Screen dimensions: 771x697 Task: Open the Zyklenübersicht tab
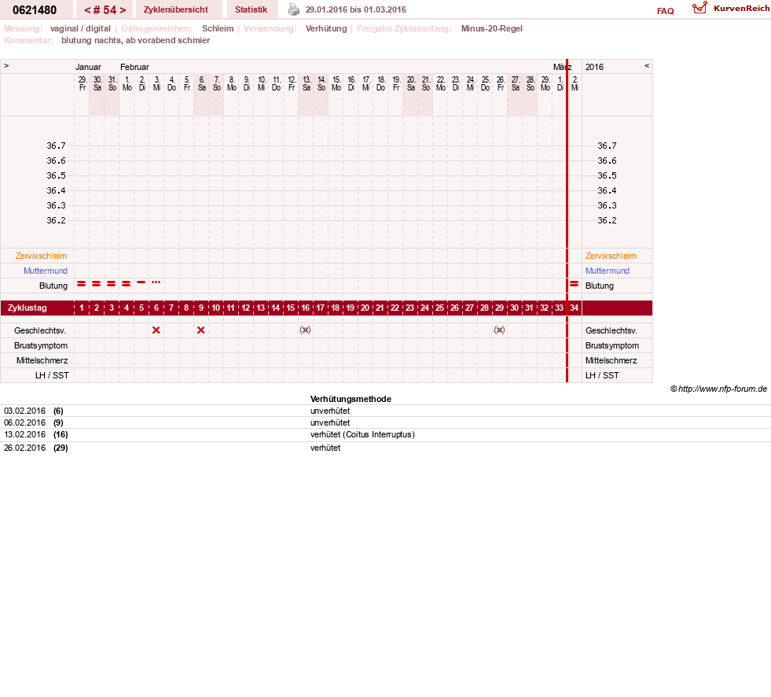175,9
